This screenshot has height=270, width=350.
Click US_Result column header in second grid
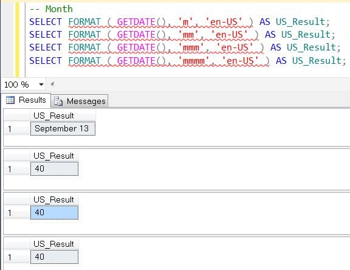coord(55,156)
